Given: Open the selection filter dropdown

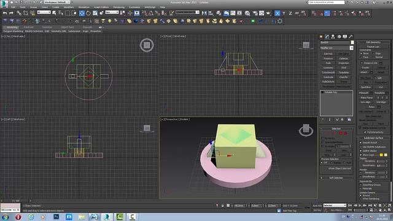Looking at the screenshot, I should click(x=44, y=12).
